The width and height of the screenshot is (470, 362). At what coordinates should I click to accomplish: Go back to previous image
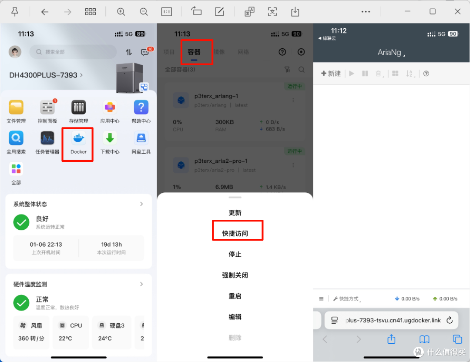tap(45, 12)
